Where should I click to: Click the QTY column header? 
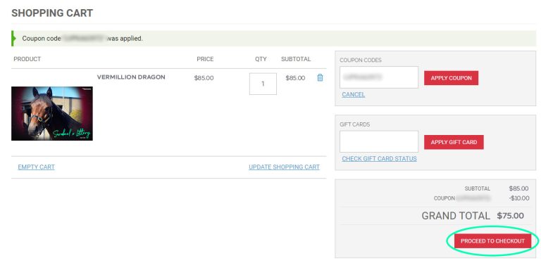click(x=261, y=59)
